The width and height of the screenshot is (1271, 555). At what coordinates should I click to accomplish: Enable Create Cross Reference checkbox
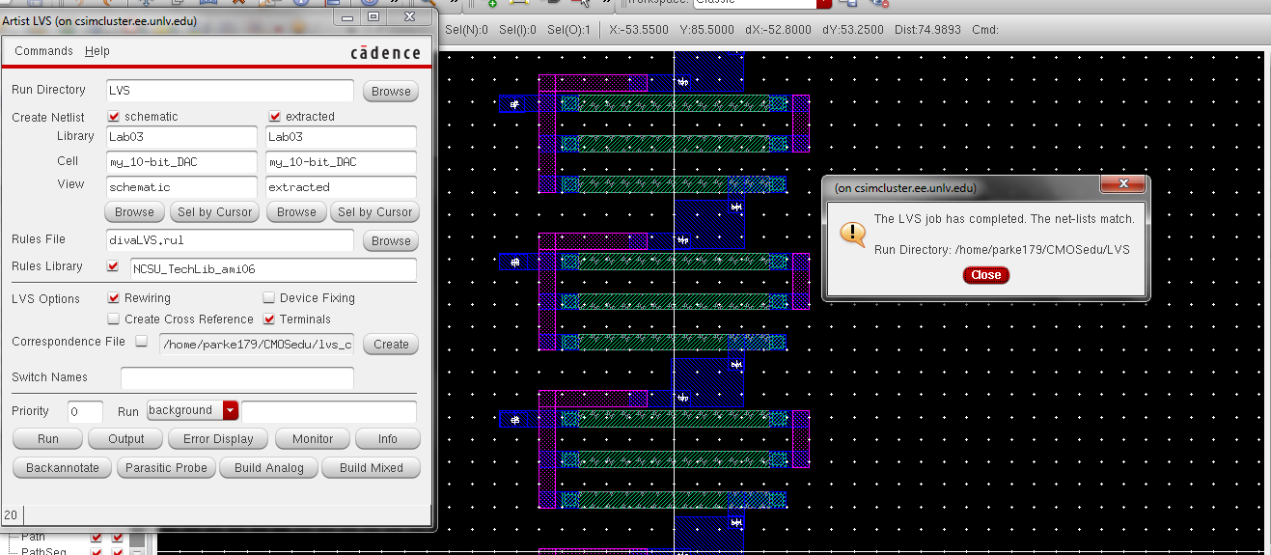coord(114,319)
